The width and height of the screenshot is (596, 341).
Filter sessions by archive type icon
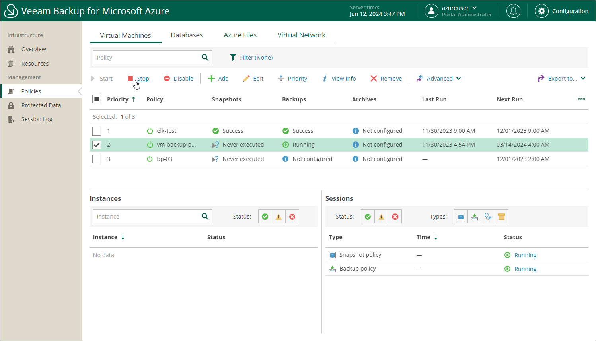click(x=501, y=217)
